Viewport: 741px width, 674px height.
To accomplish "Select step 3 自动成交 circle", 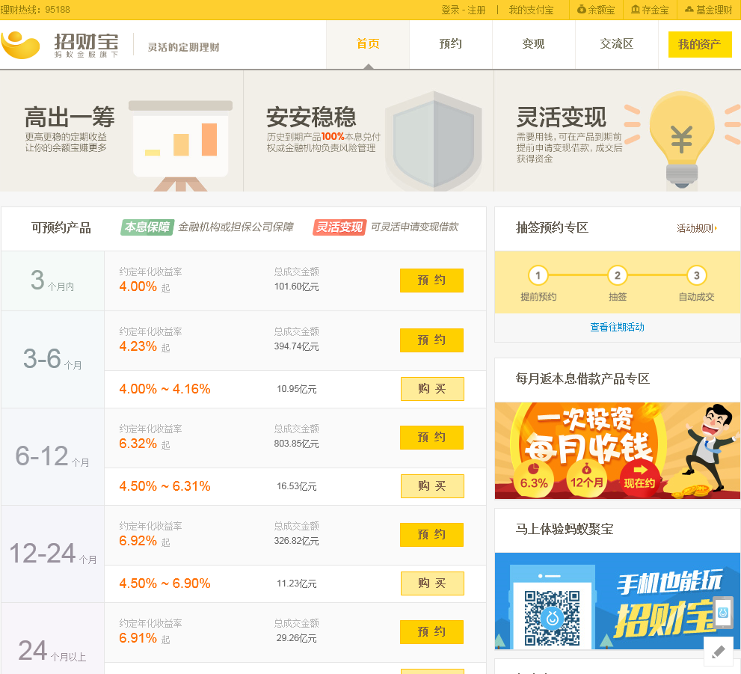I will [x=697, y=275].
